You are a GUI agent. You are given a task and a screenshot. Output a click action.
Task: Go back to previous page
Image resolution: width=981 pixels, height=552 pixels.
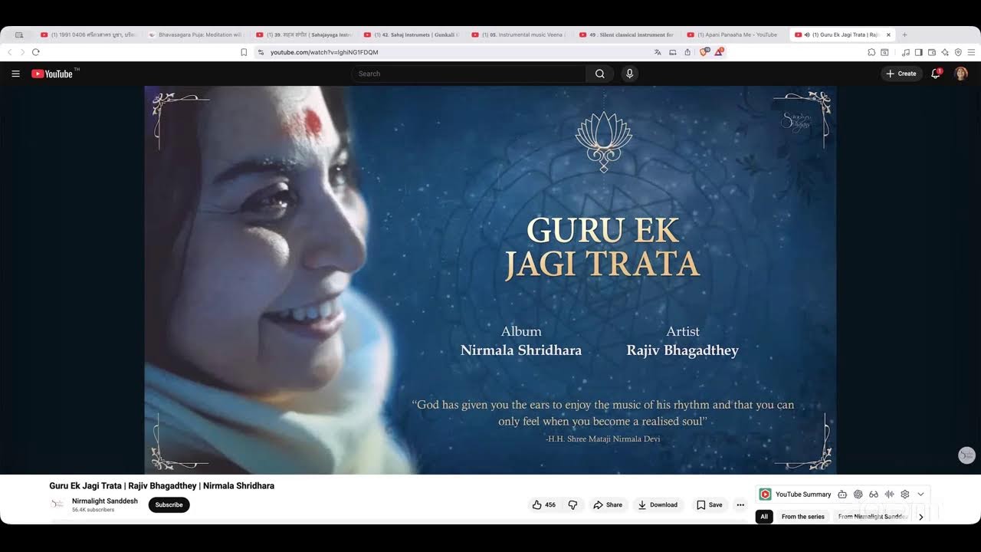tap(9, 52)
